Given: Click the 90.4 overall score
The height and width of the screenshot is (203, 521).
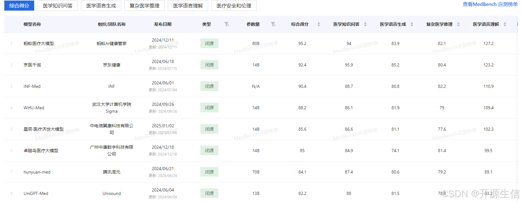Looking at the screenshot, I should pos(302,86).
